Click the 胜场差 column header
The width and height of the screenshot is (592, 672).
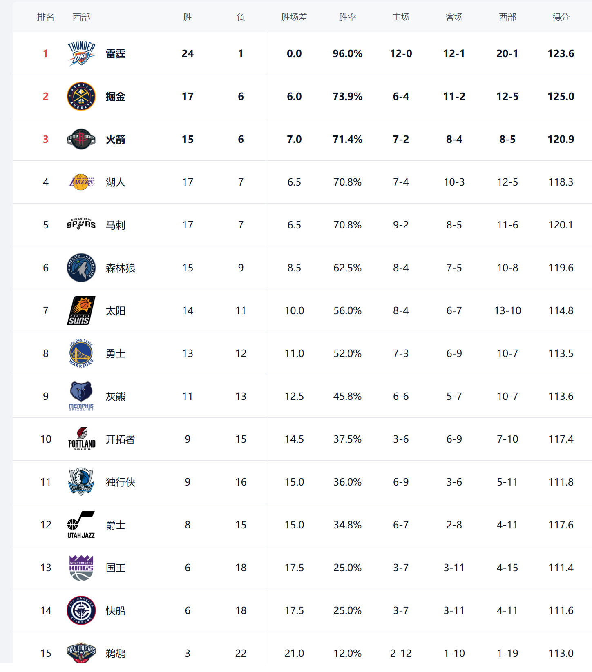point(294,17)
